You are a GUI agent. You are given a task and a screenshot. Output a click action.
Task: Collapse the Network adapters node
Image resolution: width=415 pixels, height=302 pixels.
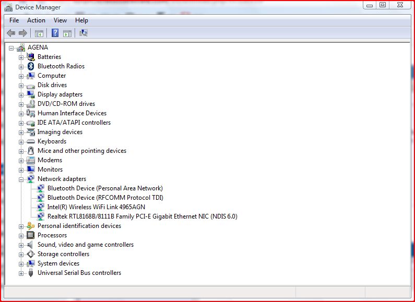(x=21, y=179)
